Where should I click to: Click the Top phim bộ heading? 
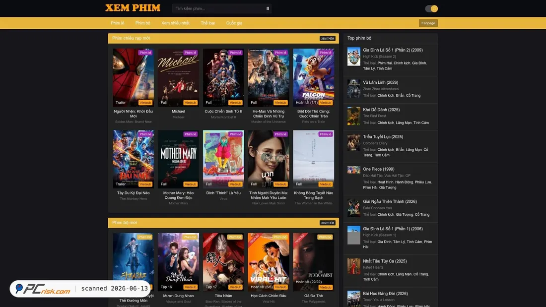click(x=359, y=38)
